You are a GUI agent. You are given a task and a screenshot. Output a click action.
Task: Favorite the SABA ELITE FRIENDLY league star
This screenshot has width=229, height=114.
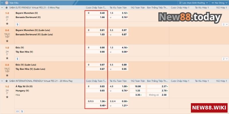pos(7,8)
